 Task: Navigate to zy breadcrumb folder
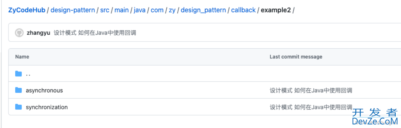[172, 10]
